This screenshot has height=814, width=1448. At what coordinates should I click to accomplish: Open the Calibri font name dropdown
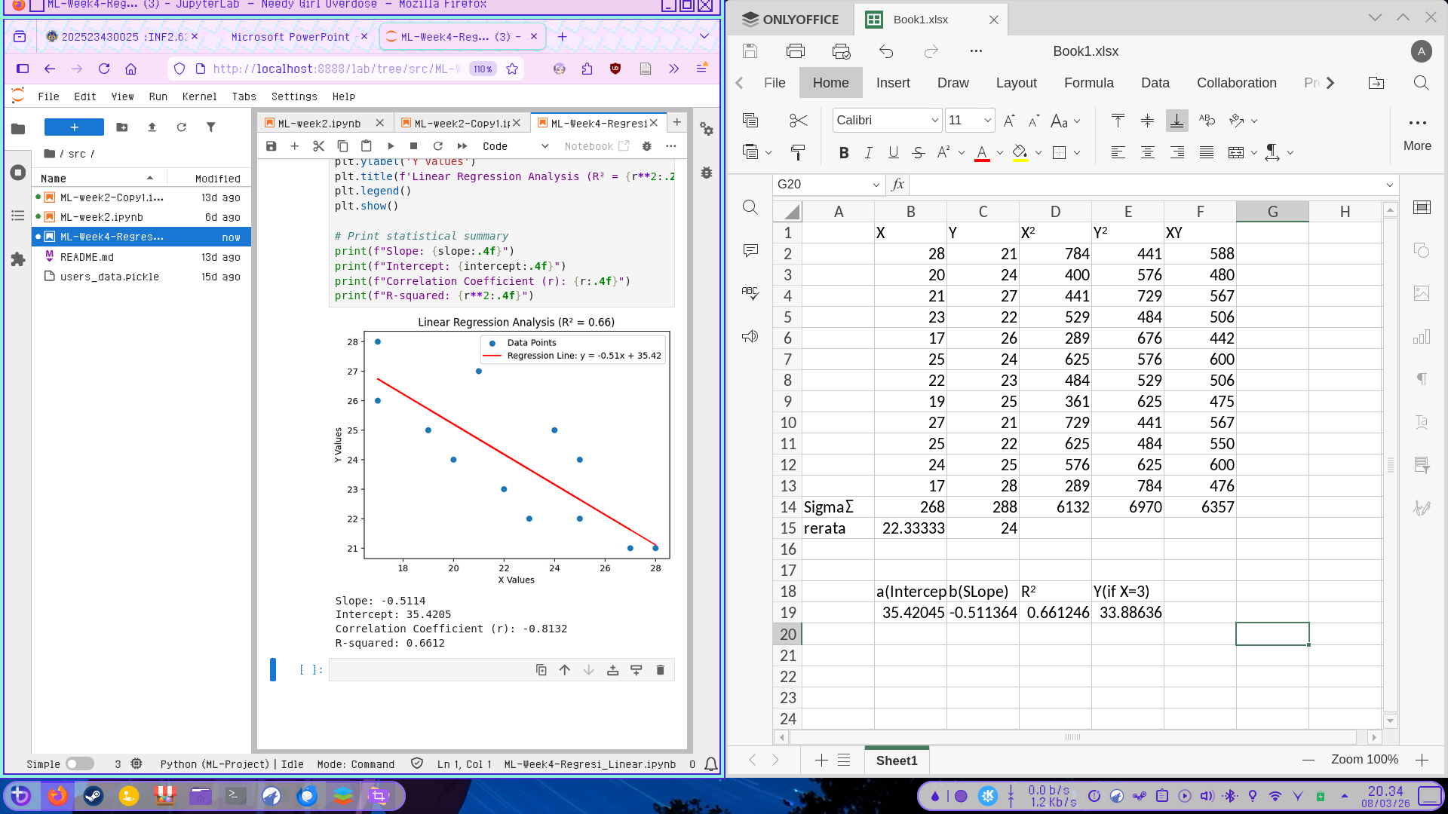(934, 121)
